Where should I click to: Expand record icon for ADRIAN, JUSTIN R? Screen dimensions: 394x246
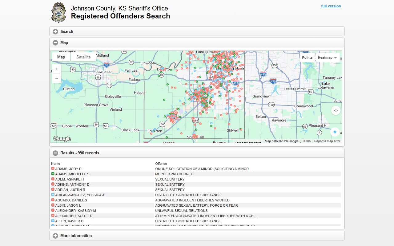[53, 190]
